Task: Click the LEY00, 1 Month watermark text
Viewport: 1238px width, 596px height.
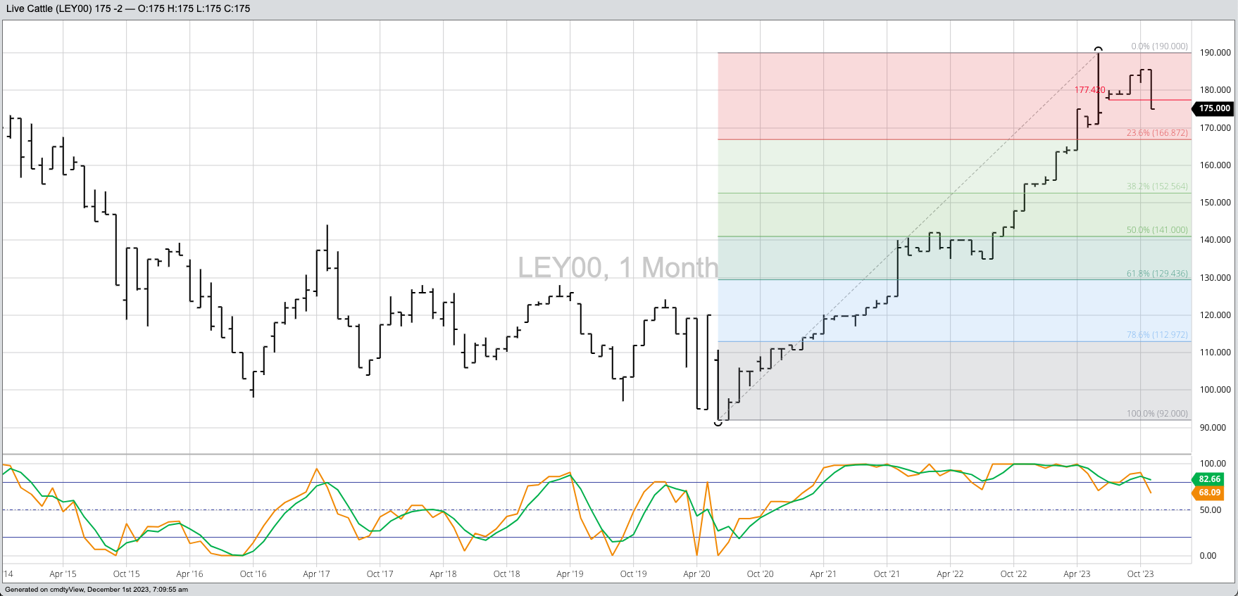Action: coord(618,268)
